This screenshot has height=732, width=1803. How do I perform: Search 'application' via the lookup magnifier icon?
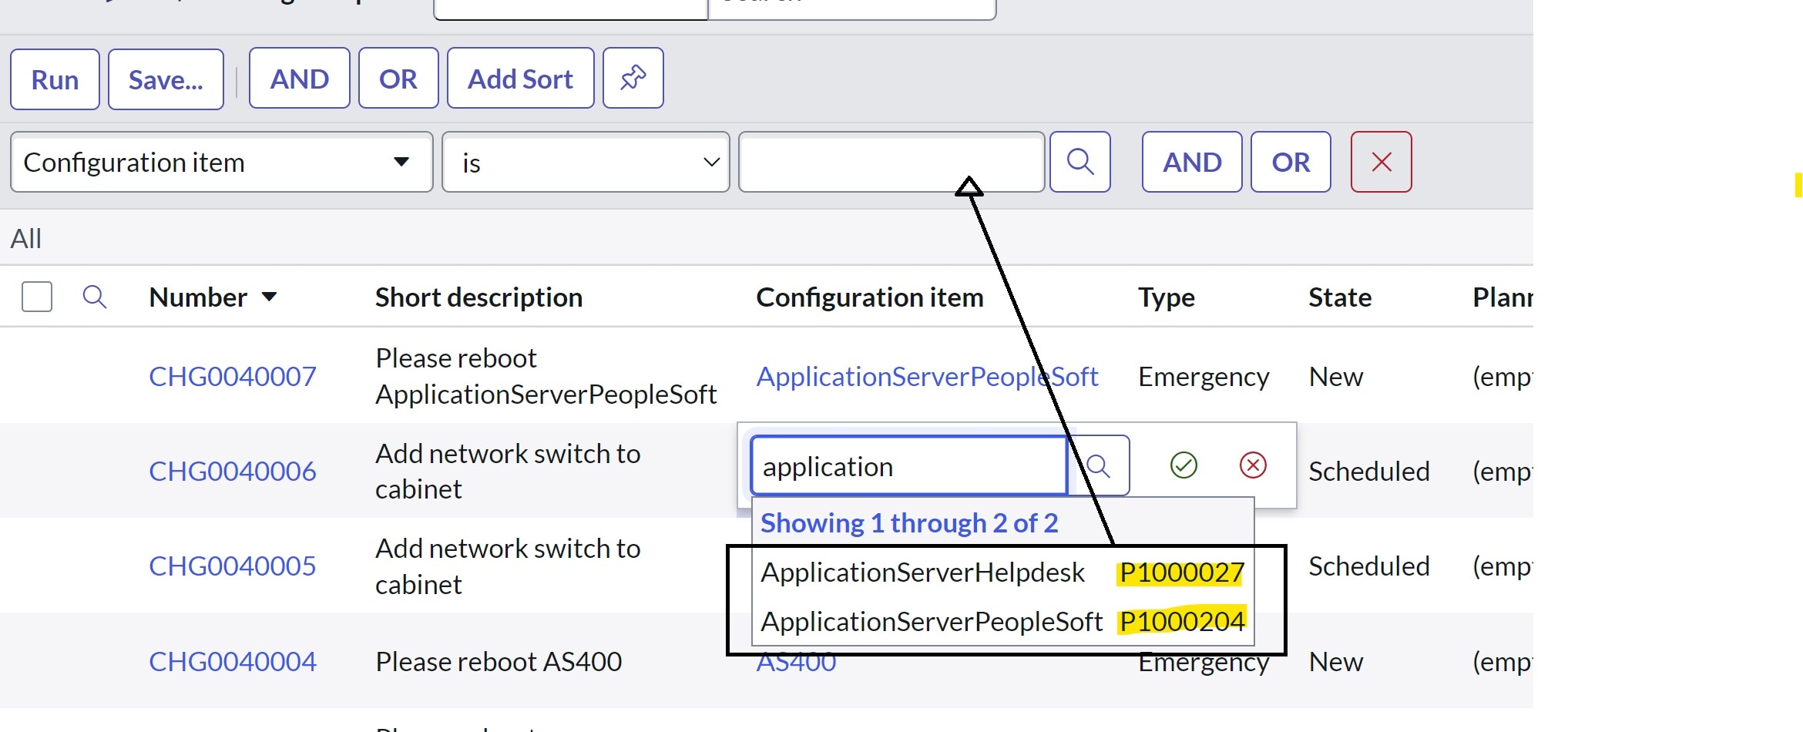click(1100, 465)
